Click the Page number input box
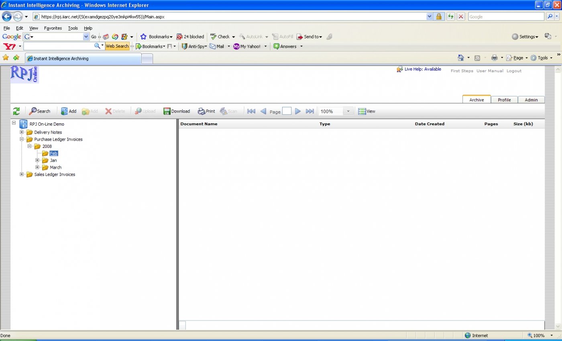 pos(287,111)
